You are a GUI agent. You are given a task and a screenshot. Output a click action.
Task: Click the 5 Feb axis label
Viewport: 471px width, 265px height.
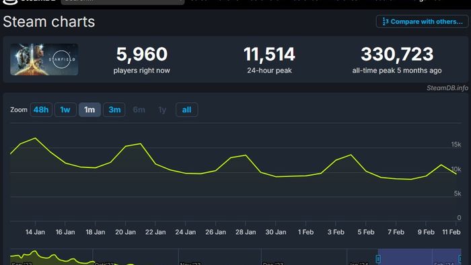click(366, 232)
